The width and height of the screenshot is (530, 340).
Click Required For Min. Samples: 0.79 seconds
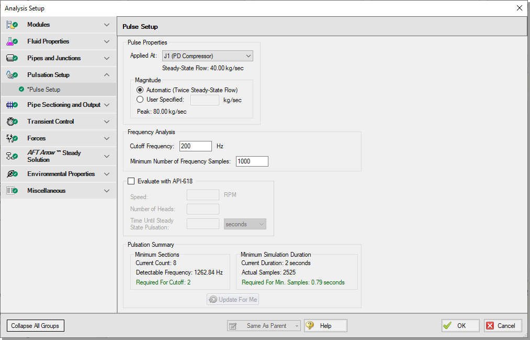coord(293,282)
